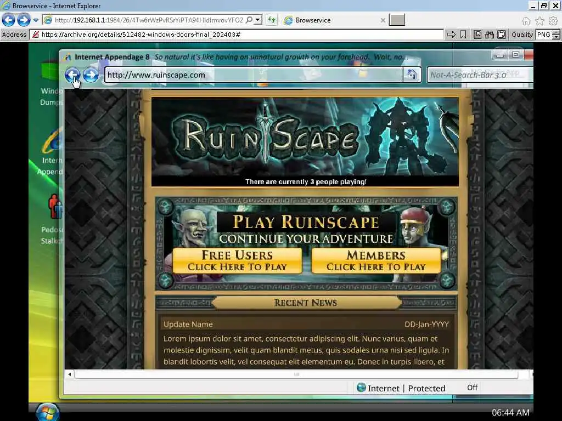This screenshot has width=562, height=421.
Task: Click the Quality stepper arrows
Action: click(557, 35)
